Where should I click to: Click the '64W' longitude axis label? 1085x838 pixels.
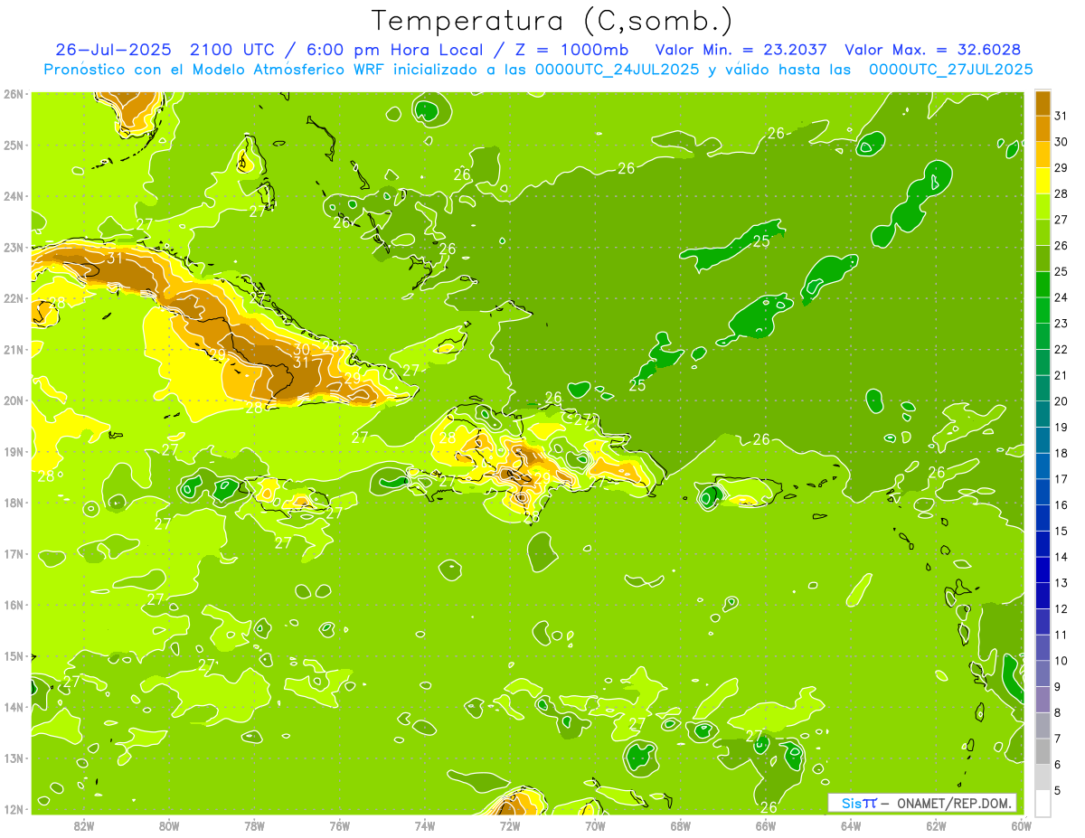click(x=850, y=825)
